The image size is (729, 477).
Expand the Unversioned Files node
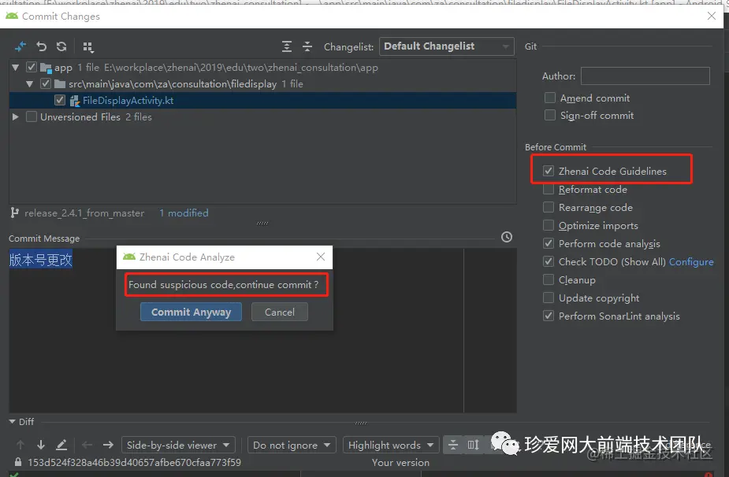tap(15, 117)
